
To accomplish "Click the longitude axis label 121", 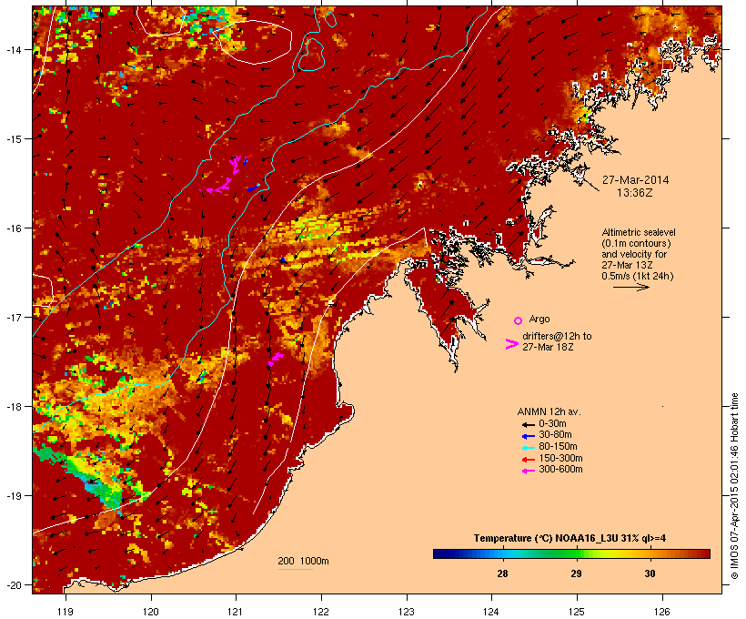I will click(236, 612).
